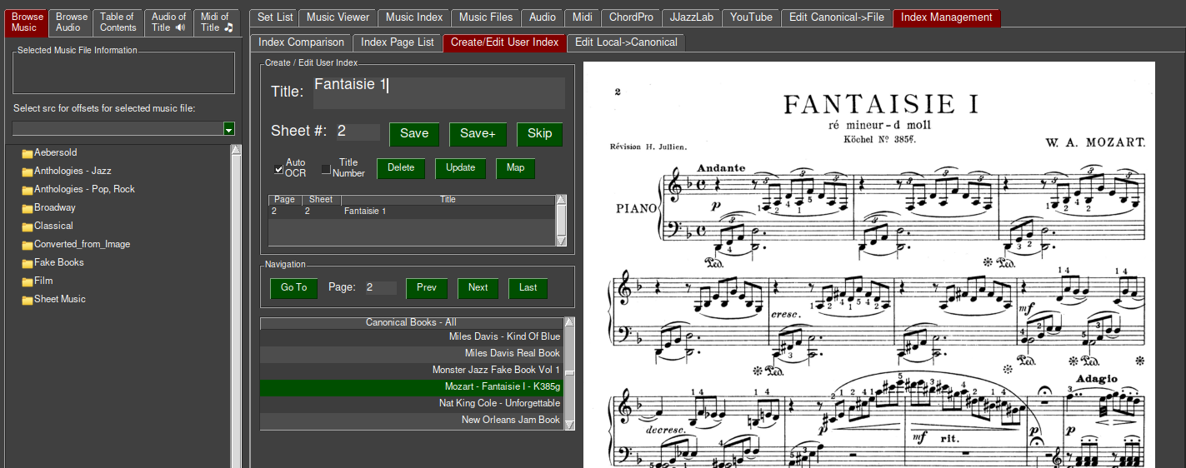Enable the Title Number checkbox
This screenshot has height=468, width=1186.
(x=326, y=169)
